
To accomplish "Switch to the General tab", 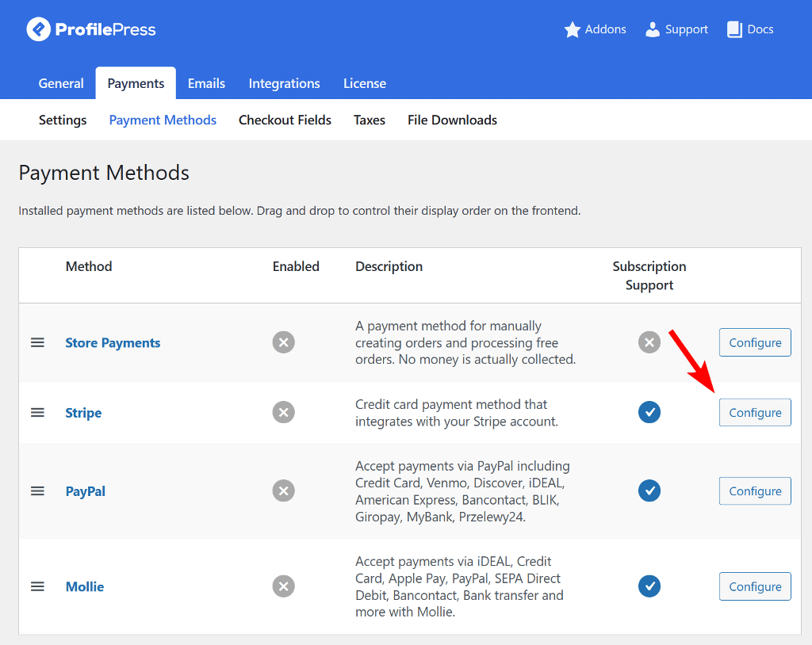I will coord(61,83).
